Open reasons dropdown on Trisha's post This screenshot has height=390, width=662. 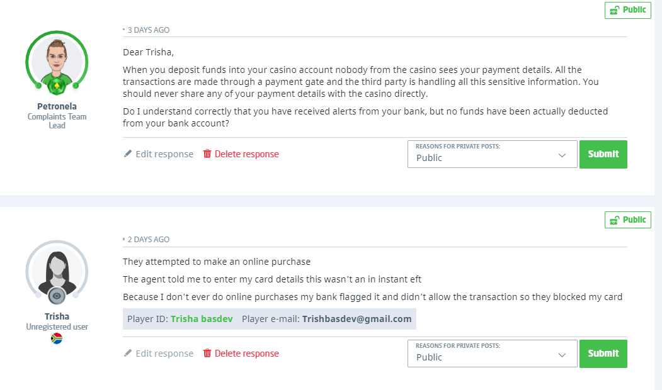(x=492, y=354)
